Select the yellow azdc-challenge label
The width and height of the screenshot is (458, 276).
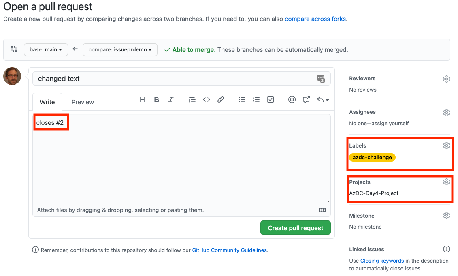(x=372, y=157)
